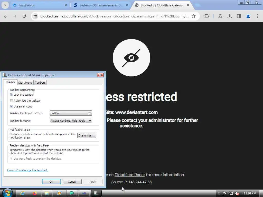The image size is (263, 197).
Task: Close Taskbar and Start Menu Properties dialog
Action: tap(100, 75)
